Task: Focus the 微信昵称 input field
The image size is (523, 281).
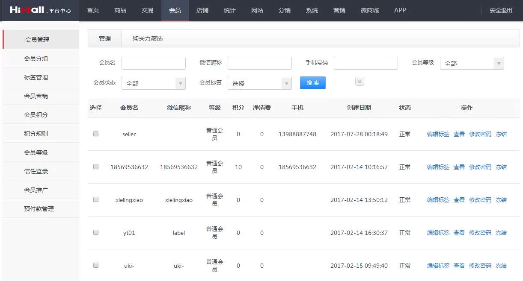Action: pyautogui.click(x=259, y=63)
